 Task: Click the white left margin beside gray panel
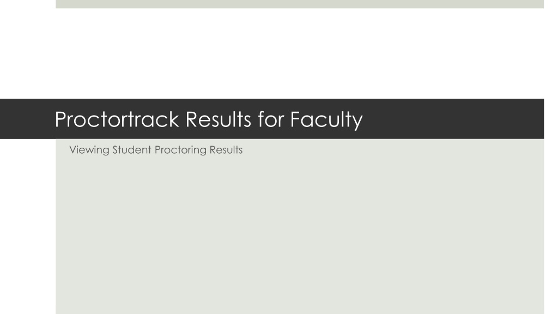tap(28, 226)
